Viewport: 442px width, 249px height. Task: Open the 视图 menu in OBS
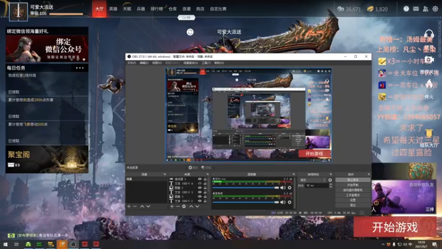tap(157, 63)
